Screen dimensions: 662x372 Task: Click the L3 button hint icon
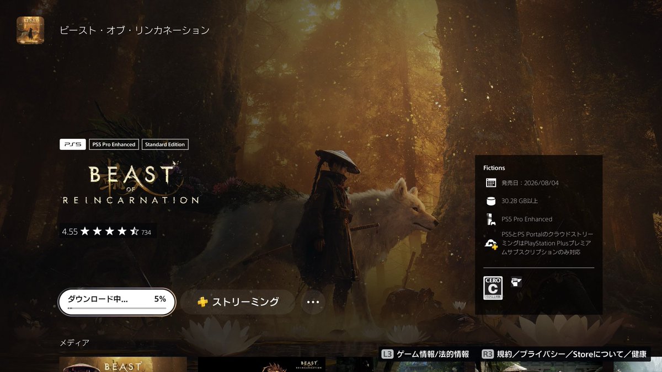pyautogui.click(x=387, y=354)
